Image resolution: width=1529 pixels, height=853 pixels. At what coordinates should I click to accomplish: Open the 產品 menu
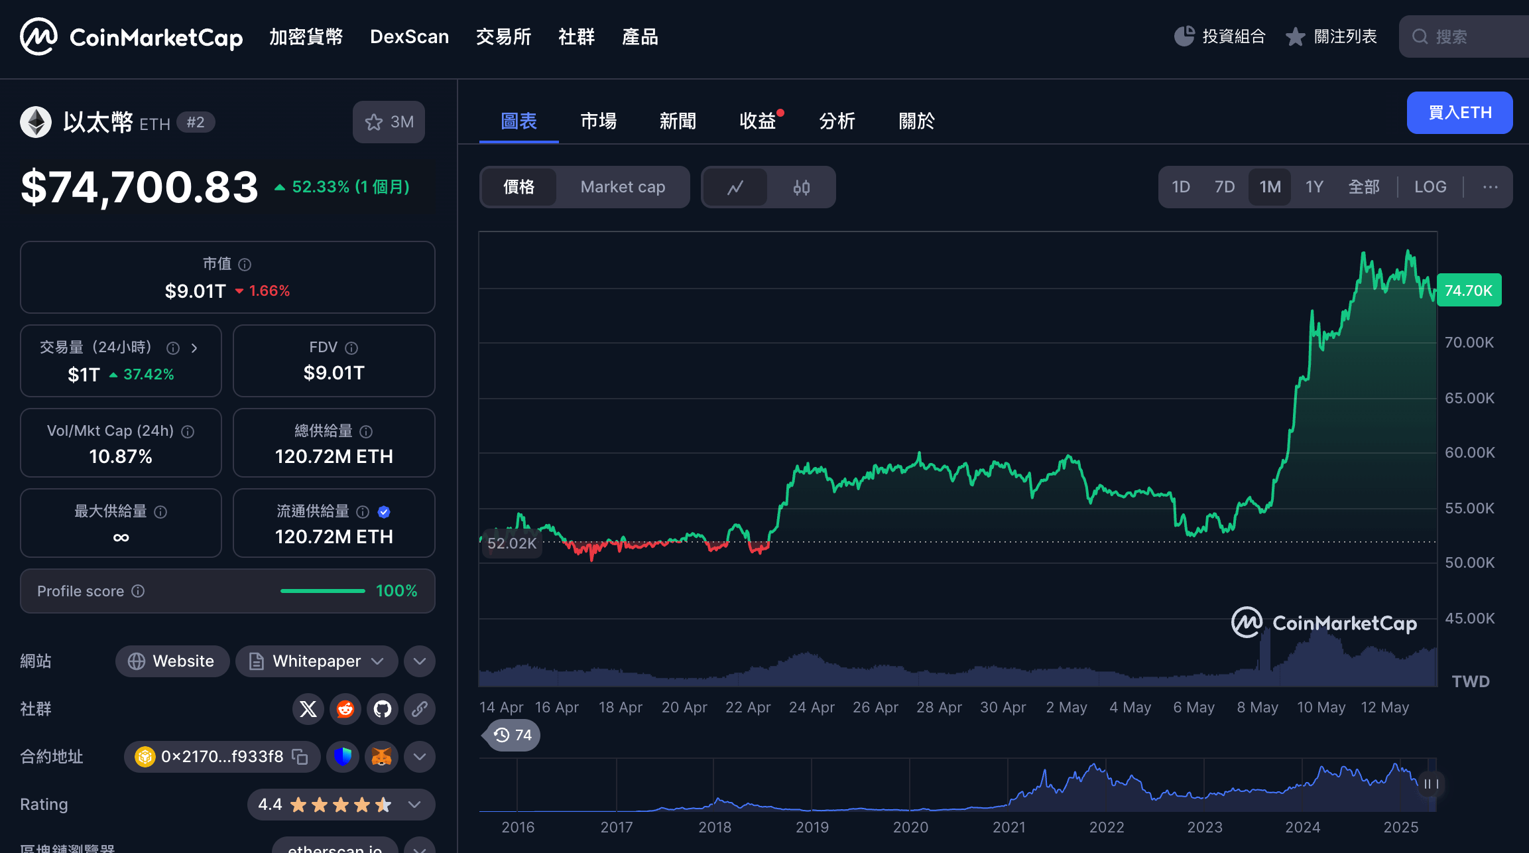[641, 37]
